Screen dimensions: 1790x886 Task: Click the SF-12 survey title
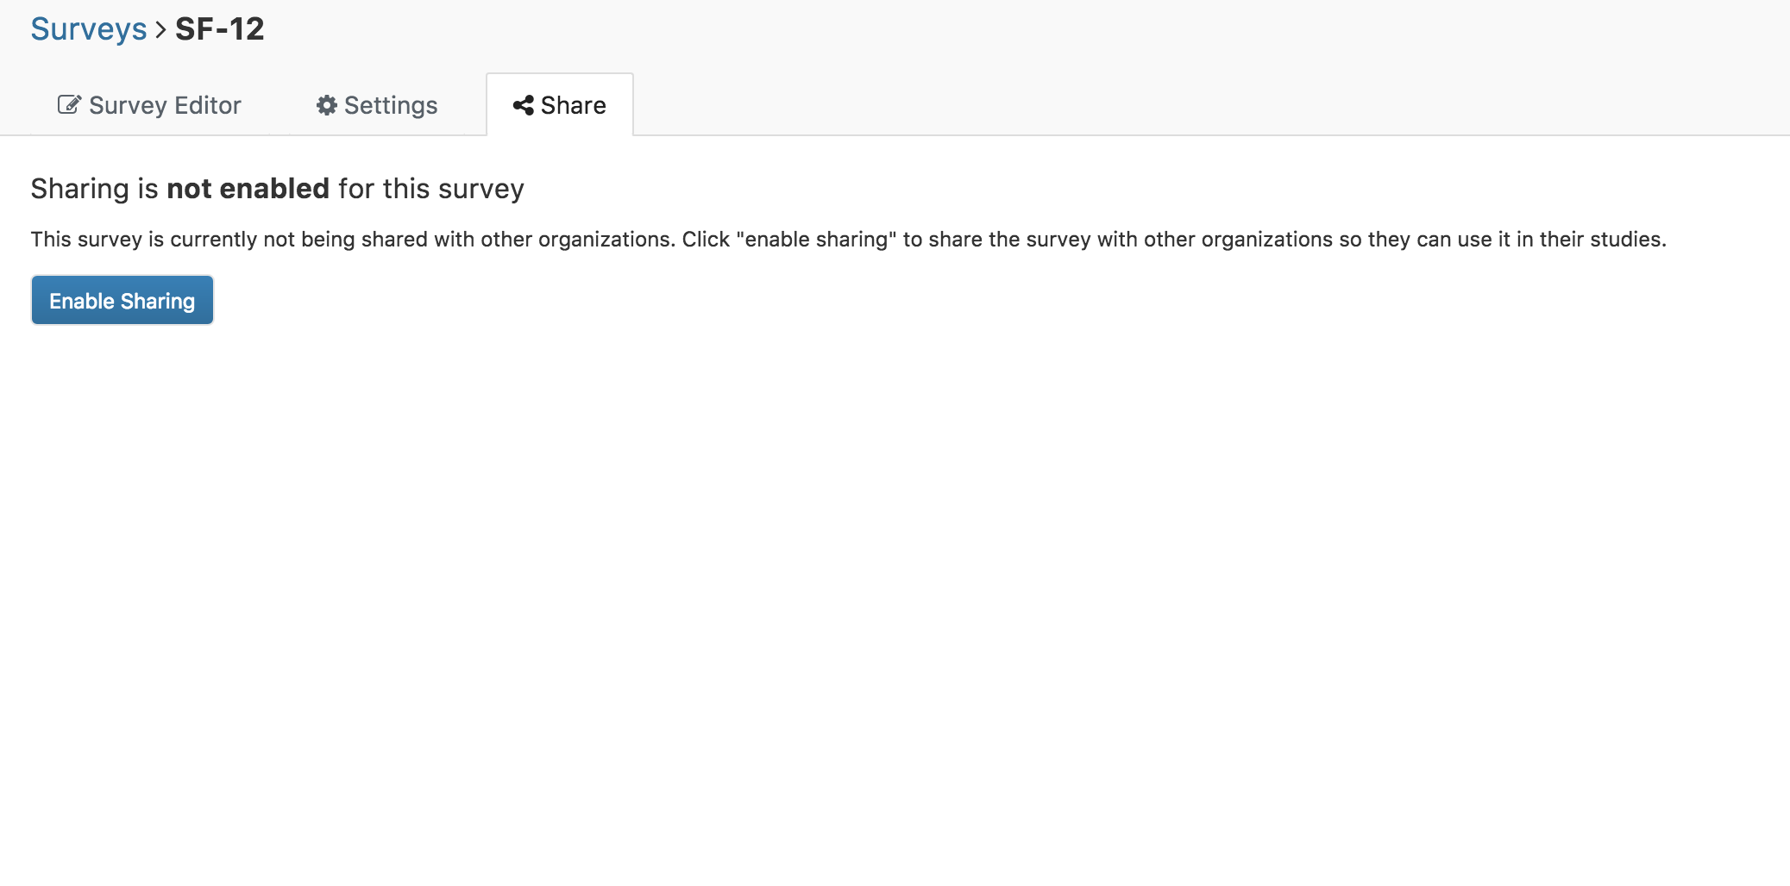tap(220, 29)
